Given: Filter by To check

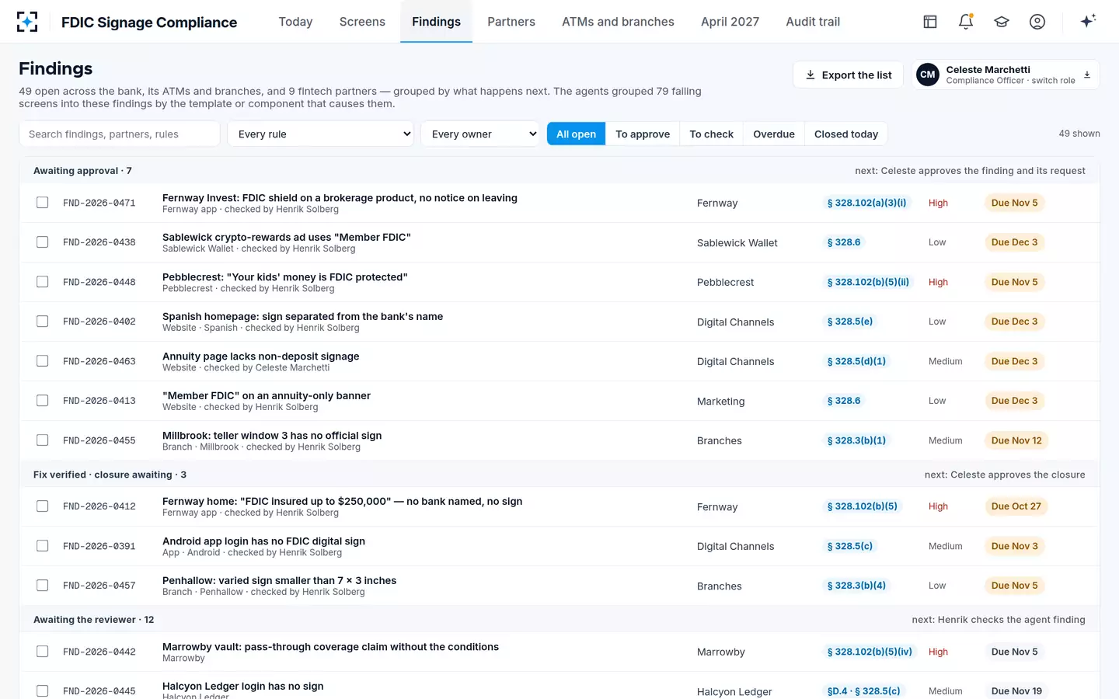Looking at the screenshot, I should click(712, 134).
